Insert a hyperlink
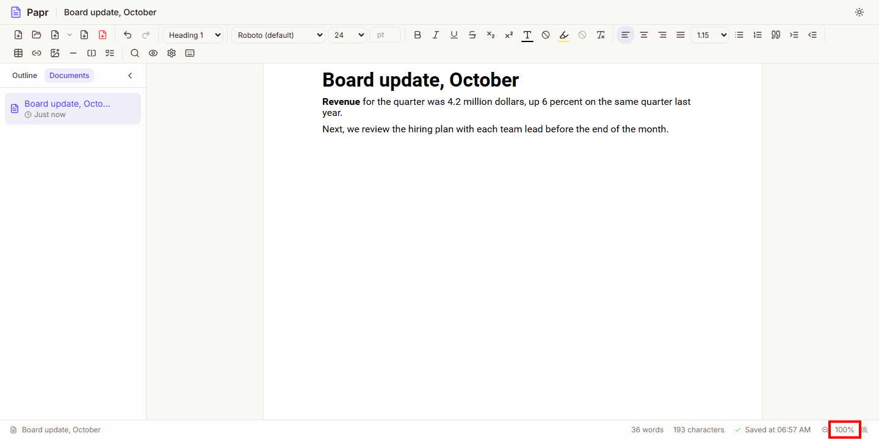 37,53
